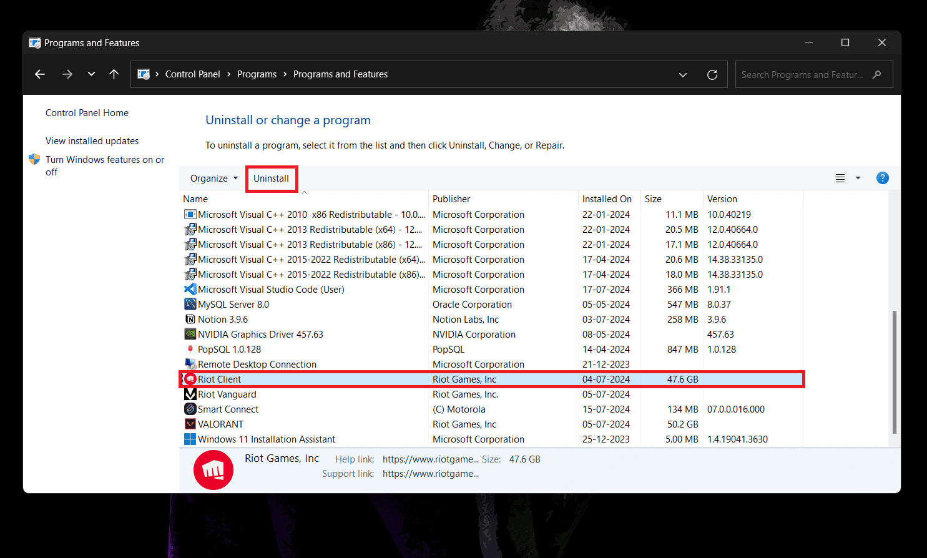
Task: Select Microsoft Visual Studio Code (User) entry
Action: (x=271, y=290)
